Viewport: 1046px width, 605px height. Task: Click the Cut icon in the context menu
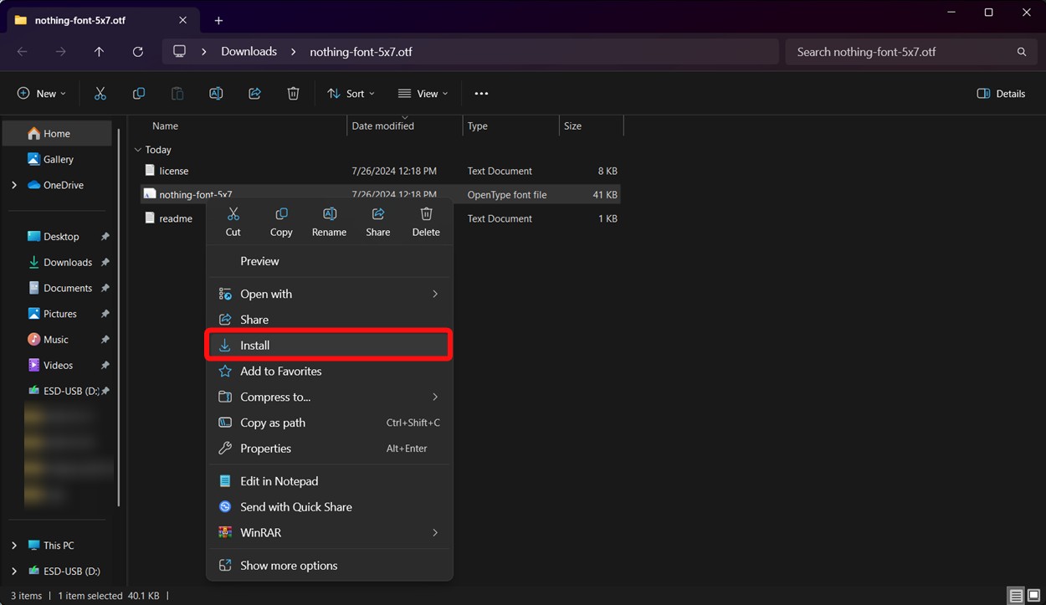(233, 220)
